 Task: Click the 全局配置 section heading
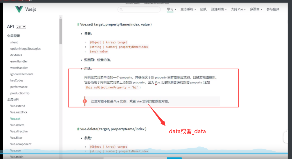pyautogui.click(x=13, y=36)
